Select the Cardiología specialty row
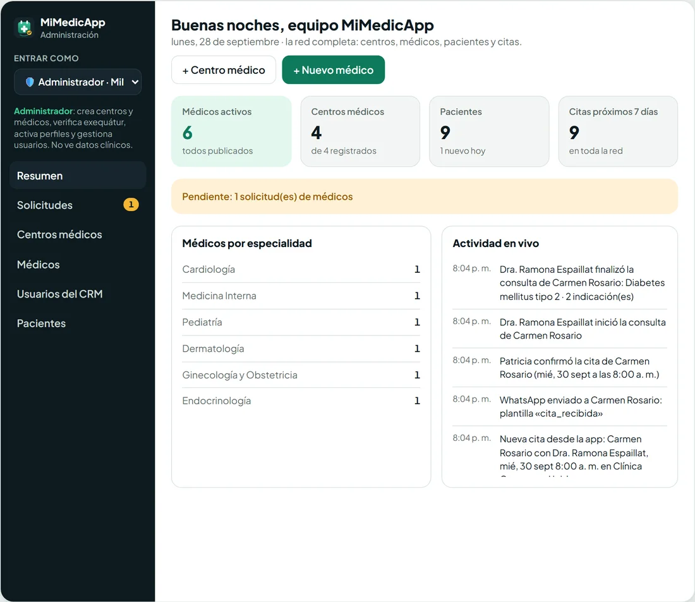 301,270
